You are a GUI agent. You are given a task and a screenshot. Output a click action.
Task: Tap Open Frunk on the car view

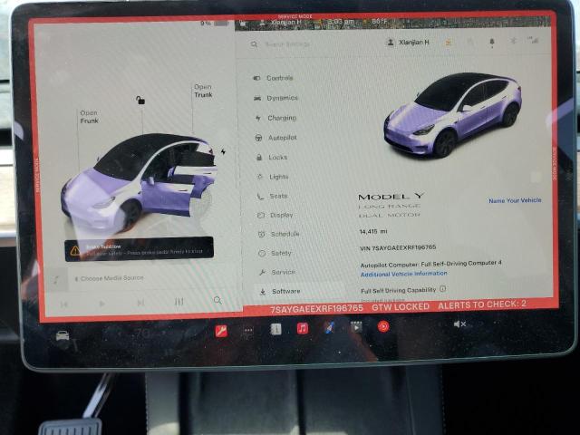click(x=89, y=117)
